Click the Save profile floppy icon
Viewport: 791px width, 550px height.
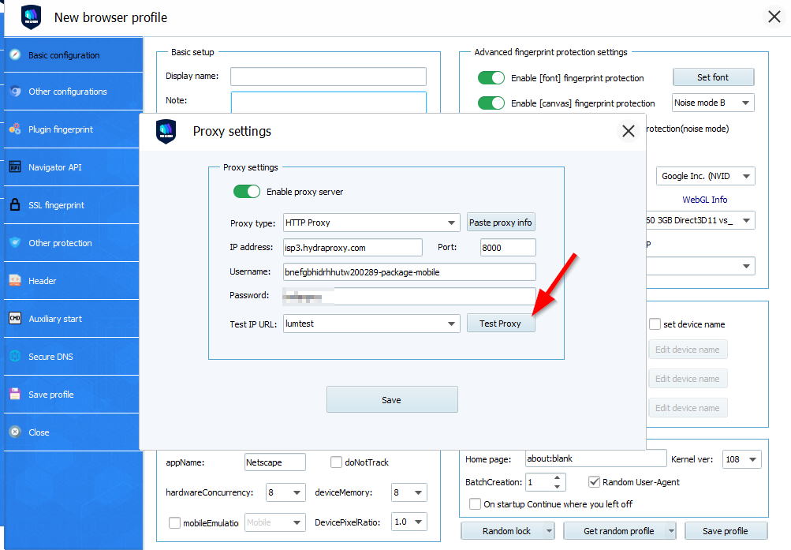pos(14,394)
